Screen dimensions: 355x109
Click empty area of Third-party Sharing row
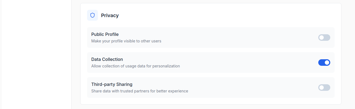(x=245, y=88)
